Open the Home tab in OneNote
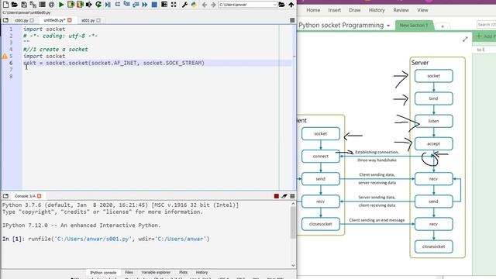Image resolution: width=496 pixels, height=279 pixels. (x=313, y=10)
